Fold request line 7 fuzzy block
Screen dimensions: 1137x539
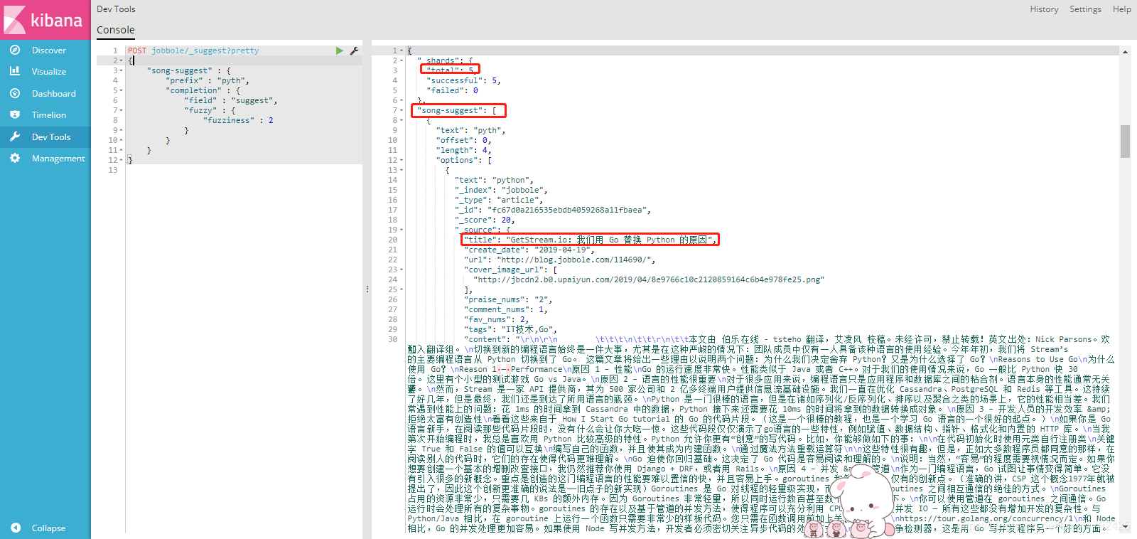[122, 110]
